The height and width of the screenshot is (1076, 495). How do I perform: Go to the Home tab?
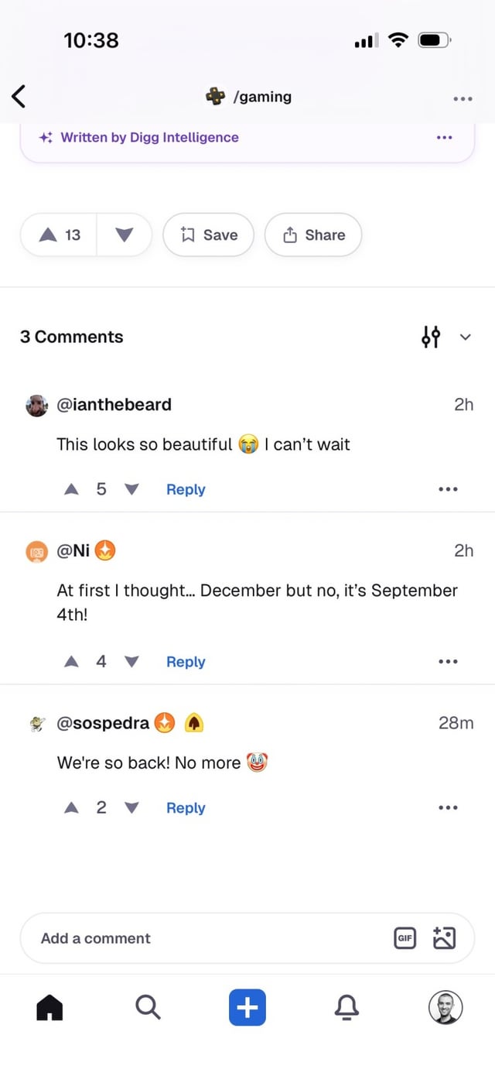(x=49, y=1007)
